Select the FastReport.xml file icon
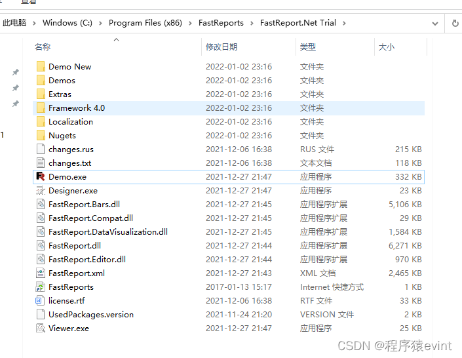Image resolution: width=462 pixels, height=358 pixels. (x=41, y=273)
